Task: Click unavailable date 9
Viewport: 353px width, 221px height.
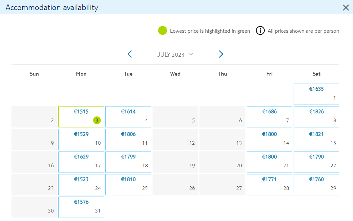Action: click(34, 139)
